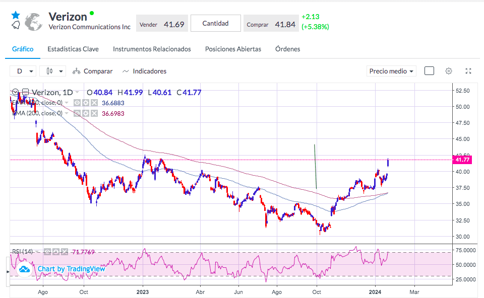
Task: Click the Comprar 41.84 button
Action: click(271, 23)
